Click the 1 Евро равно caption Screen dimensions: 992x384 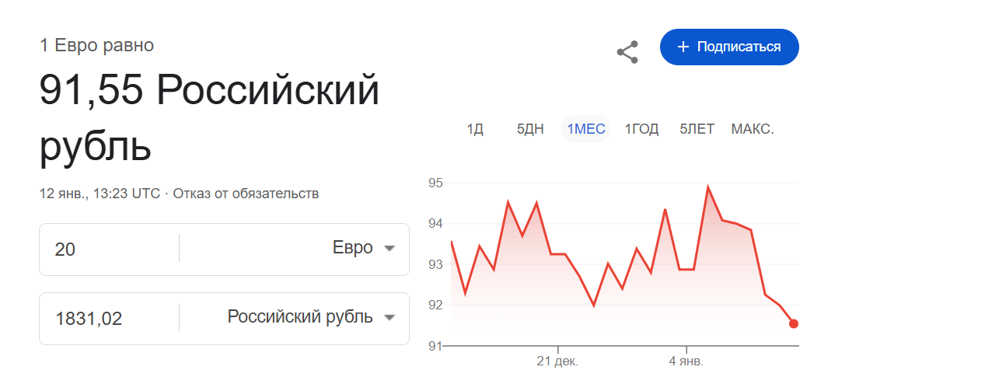(97, 45)
